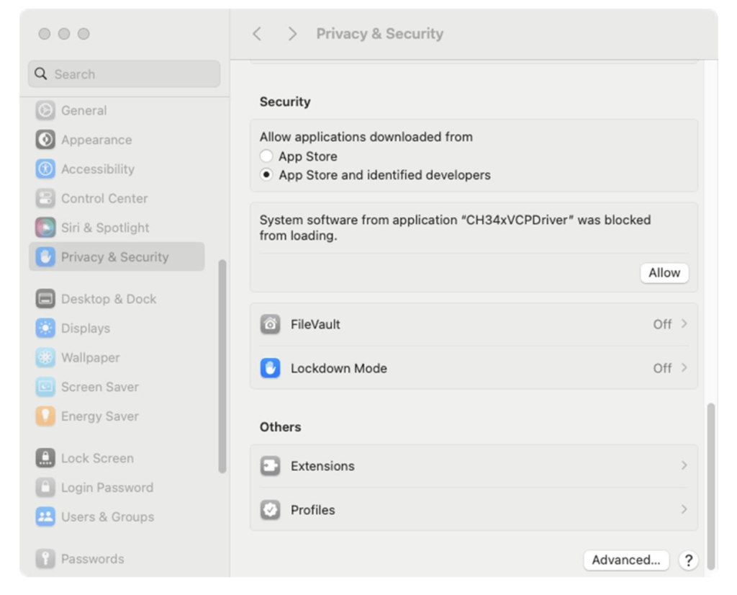The width and height of the screenshot is (737, 595).
Task: Select the App Store radio button
Action: [x=266, y=156]
